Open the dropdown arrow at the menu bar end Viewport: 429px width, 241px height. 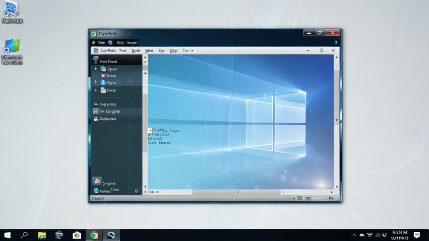(192, 51)
